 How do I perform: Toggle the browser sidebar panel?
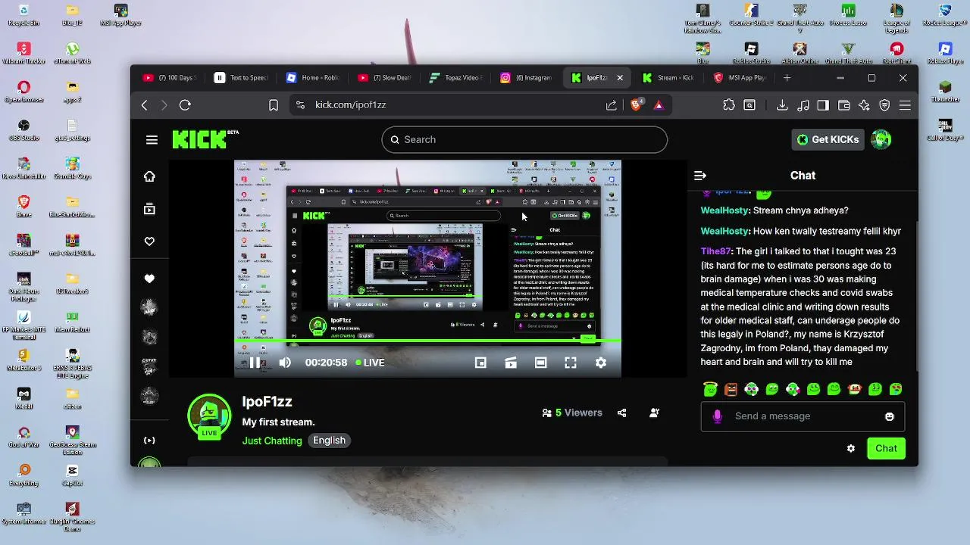point(823,105)
